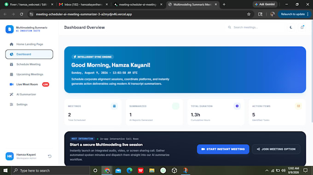Open Task View (Cortana circle) in taskbar

click(x=95, y=170)
